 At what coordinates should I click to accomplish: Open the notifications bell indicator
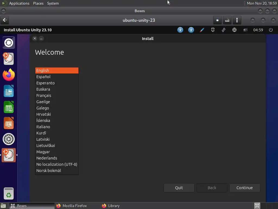[x=213, y=30]
